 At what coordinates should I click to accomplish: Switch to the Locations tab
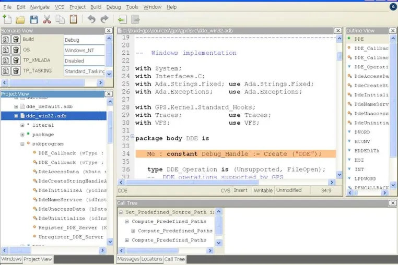(x=151, y=259)
